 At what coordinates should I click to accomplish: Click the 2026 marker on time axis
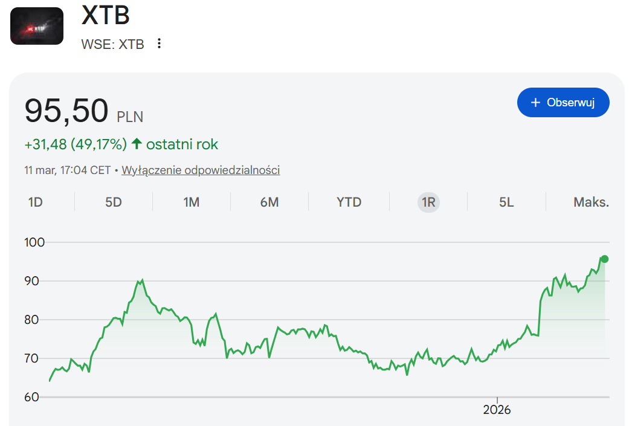click(497, 410)
